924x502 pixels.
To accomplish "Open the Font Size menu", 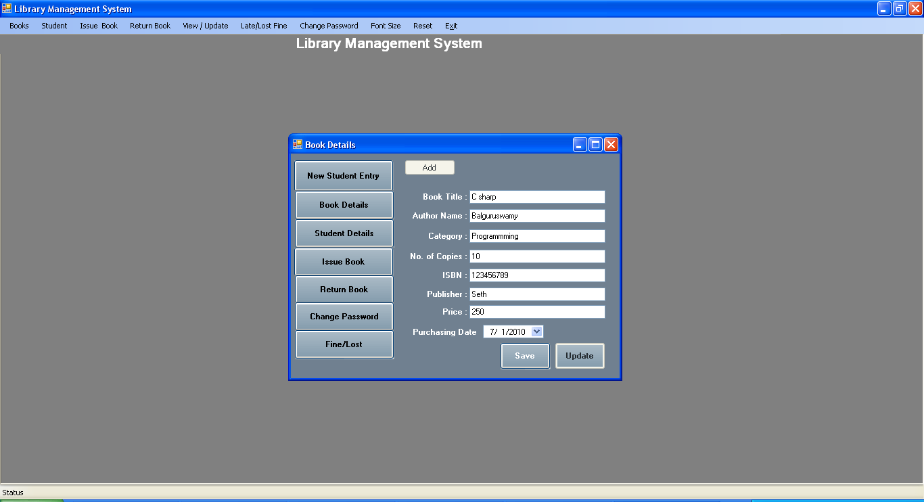I will [386, 26].
